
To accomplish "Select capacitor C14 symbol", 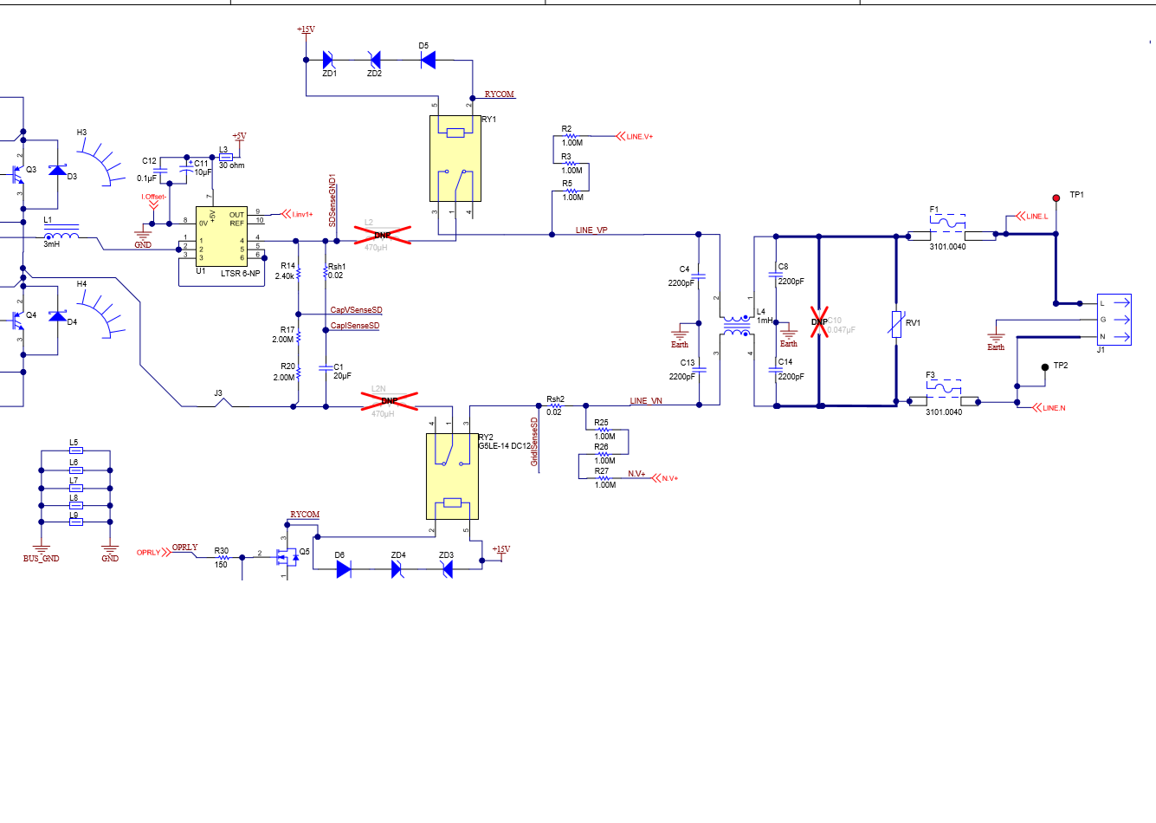I will (x=776, y=369).
